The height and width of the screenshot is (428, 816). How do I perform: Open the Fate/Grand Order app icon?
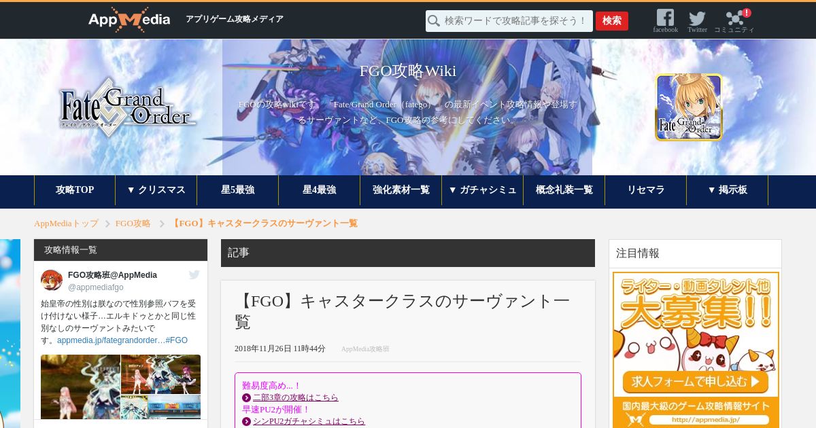click(688, 107)
